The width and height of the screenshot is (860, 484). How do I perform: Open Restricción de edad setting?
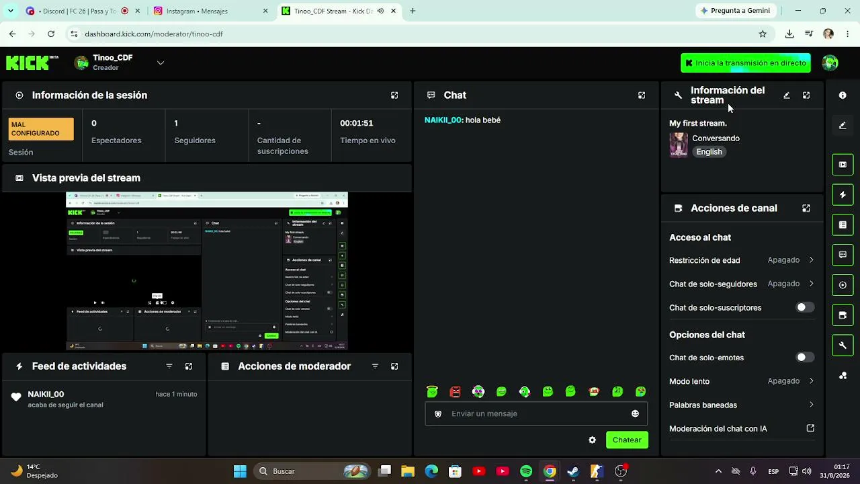(x=742, y=260)
